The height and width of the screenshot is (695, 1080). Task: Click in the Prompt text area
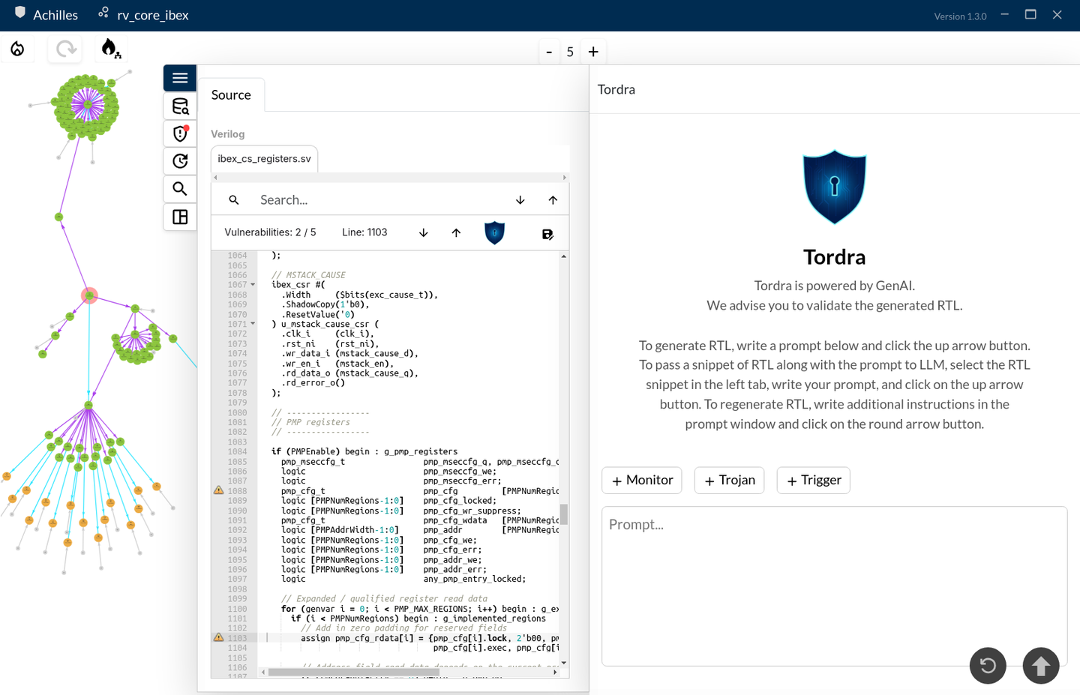tap(834, 586)
